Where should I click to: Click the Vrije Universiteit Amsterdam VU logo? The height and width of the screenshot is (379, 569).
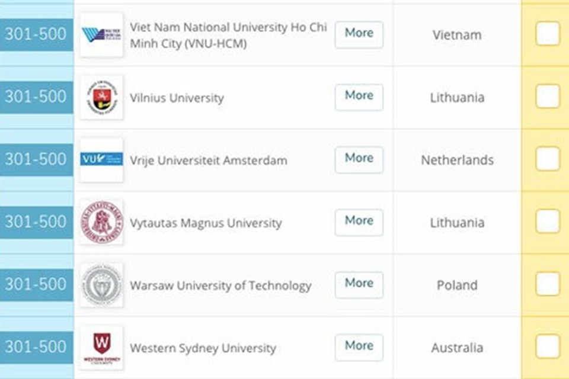click(101, 159)
